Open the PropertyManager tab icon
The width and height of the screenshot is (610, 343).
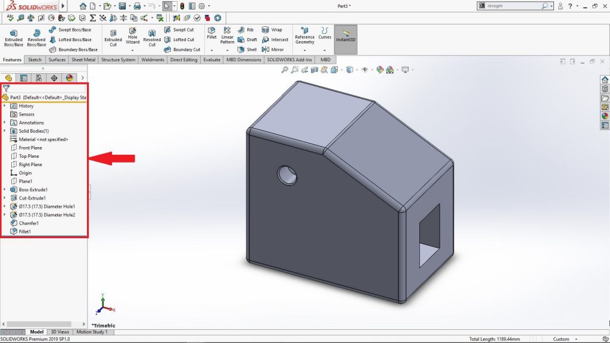point(24,78)
